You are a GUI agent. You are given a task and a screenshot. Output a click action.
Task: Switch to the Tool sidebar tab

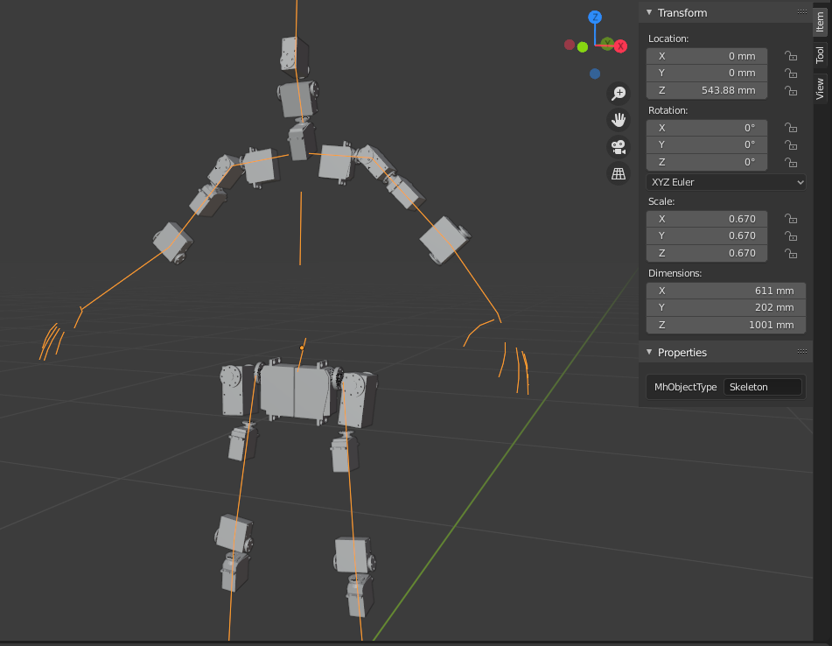coord(821,55)
